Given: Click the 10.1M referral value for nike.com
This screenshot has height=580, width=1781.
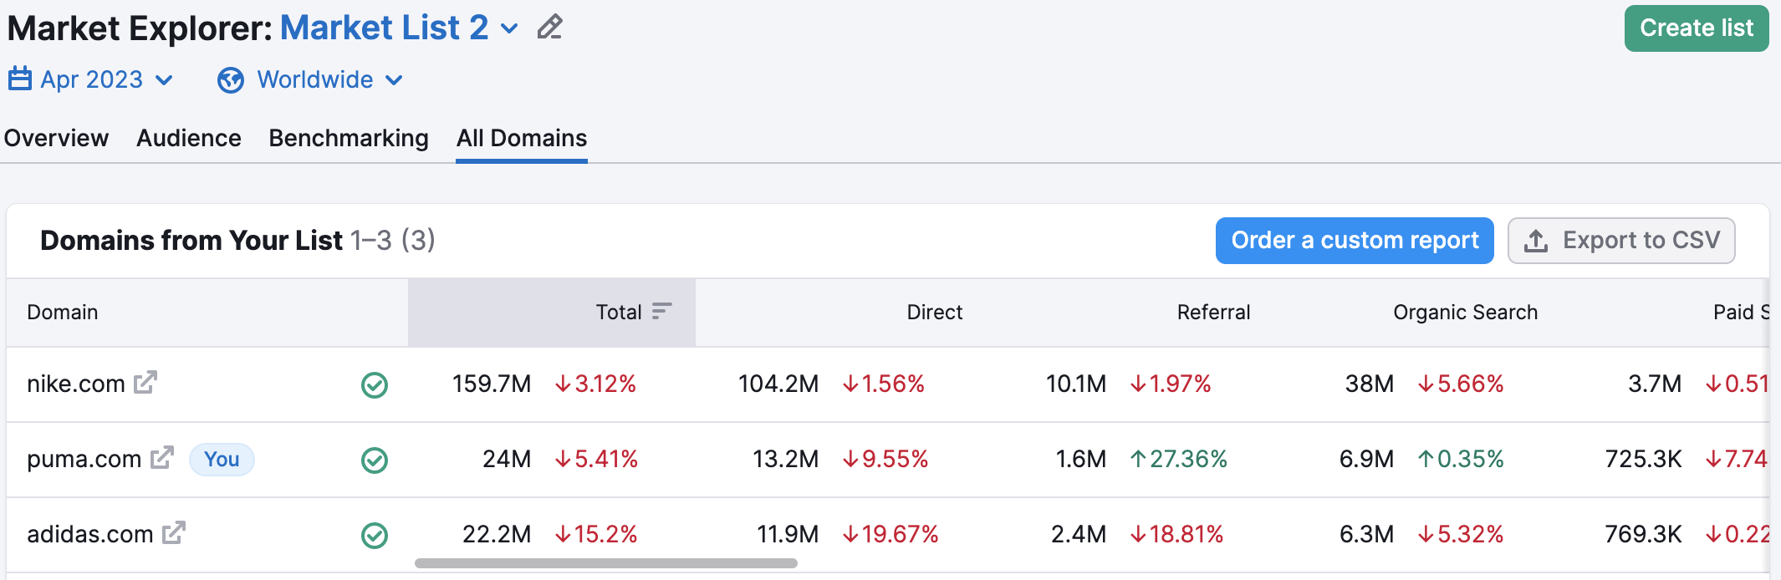Looking at the screenshot, I should click(x=1076, y=384).
